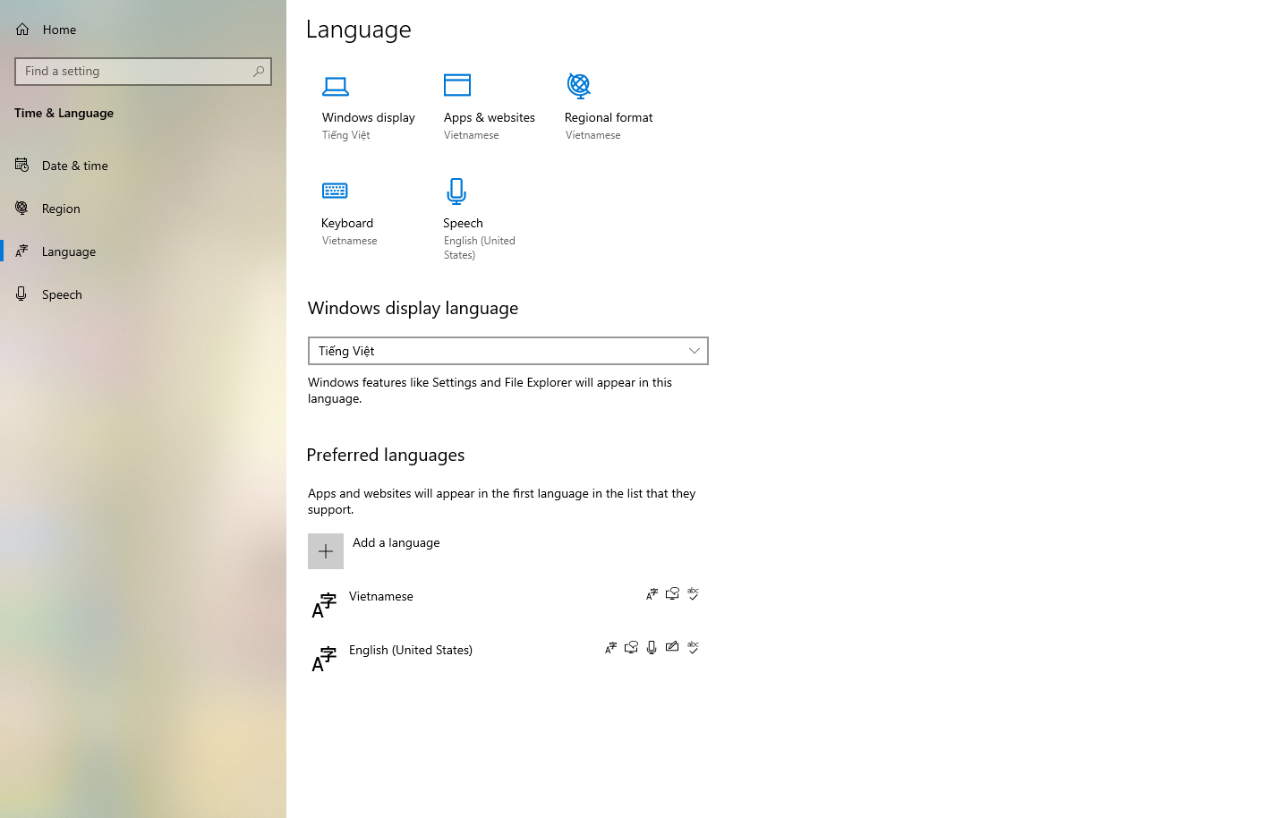Click the Regional format tile label
The image size is (1270, 818).
pos(609,117)
